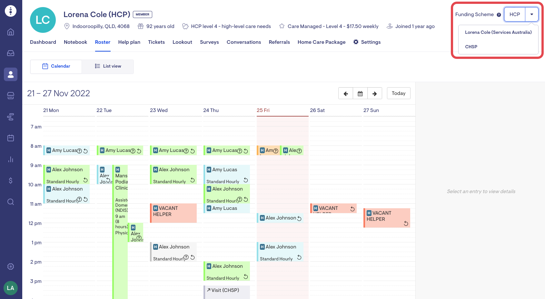Viewport: 545px width, 299px height.
Task: Open the Help plan tab
Action: click(x=129, y=42)
